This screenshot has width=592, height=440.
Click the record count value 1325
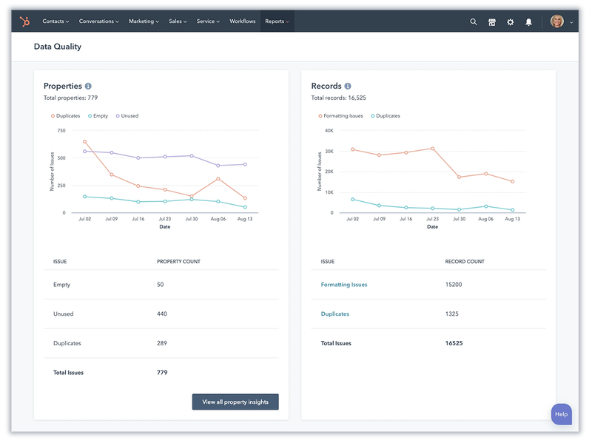click(x=452, y=314)
